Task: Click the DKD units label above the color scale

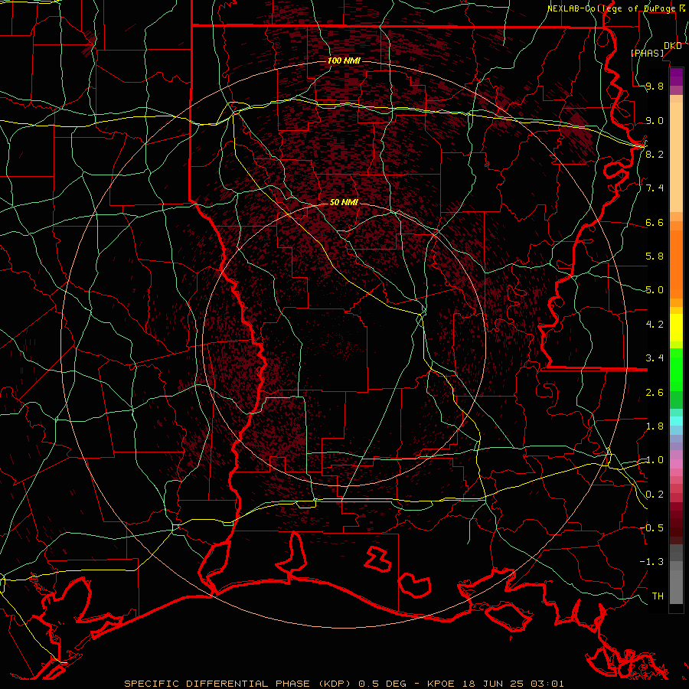Action: [x=672, y=46]
